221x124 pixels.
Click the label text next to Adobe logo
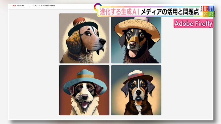click(x=20, y=5)
